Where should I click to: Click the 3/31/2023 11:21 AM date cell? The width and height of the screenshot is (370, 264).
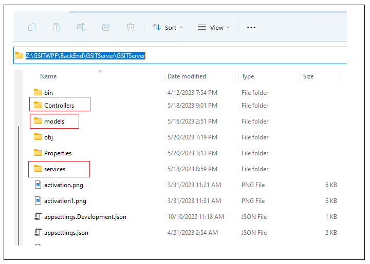tap(194, 185)
